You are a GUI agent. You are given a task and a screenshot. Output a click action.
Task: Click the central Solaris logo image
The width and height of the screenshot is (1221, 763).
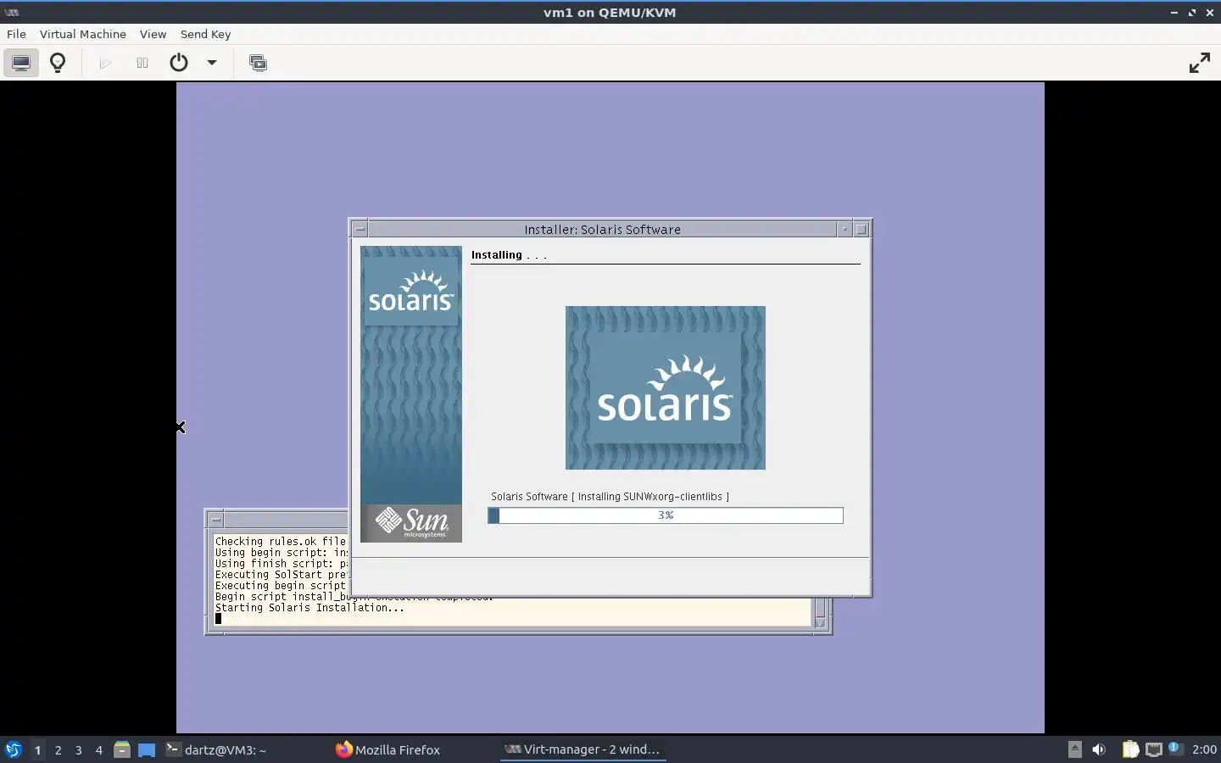pyautogui.click(x=666, y=387)
